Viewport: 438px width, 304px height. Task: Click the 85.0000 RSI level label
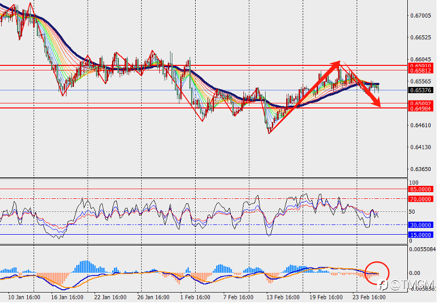coord(421,189)
